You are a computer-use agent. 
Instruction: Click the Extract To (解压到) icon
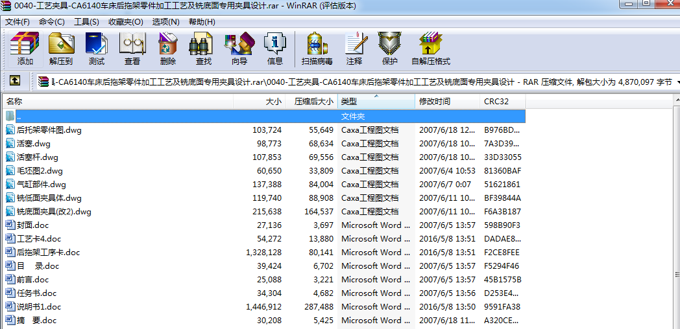pyautogui.click(x=61, y=49)
